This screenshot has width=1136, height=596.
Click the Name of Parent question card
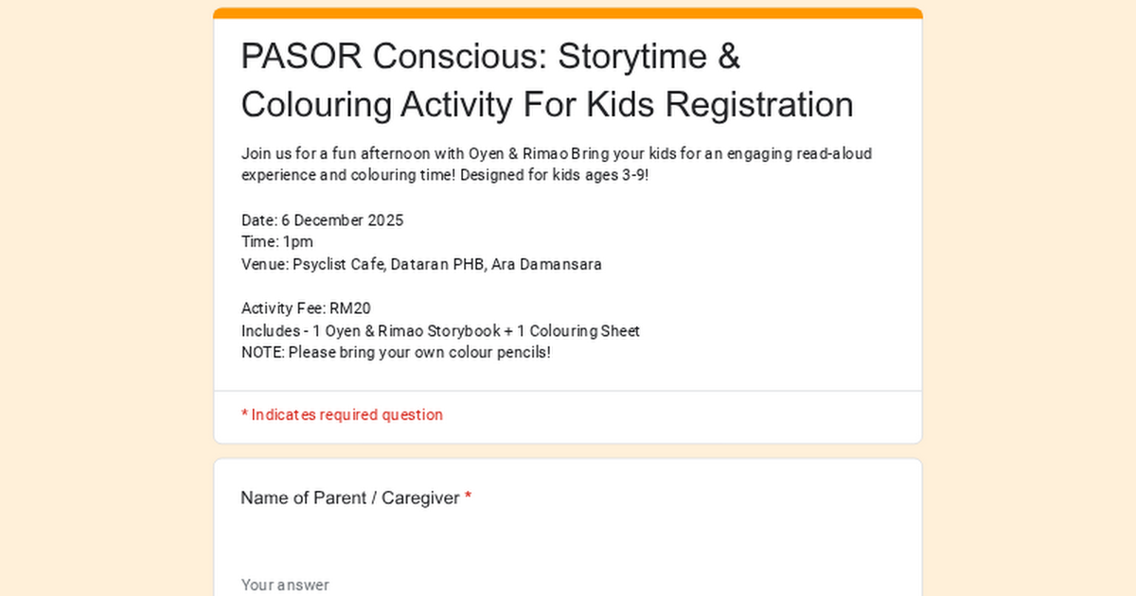click(x=568, y=530)
